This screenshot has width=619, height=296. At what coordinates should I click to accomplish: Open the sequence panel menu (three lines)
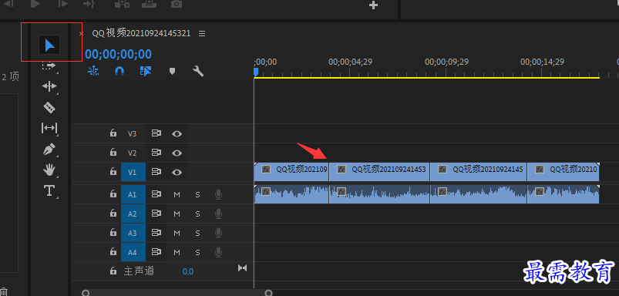(202, 34)
